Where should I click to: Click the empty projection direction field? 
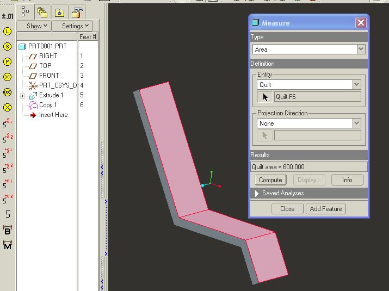pos(318,135)
